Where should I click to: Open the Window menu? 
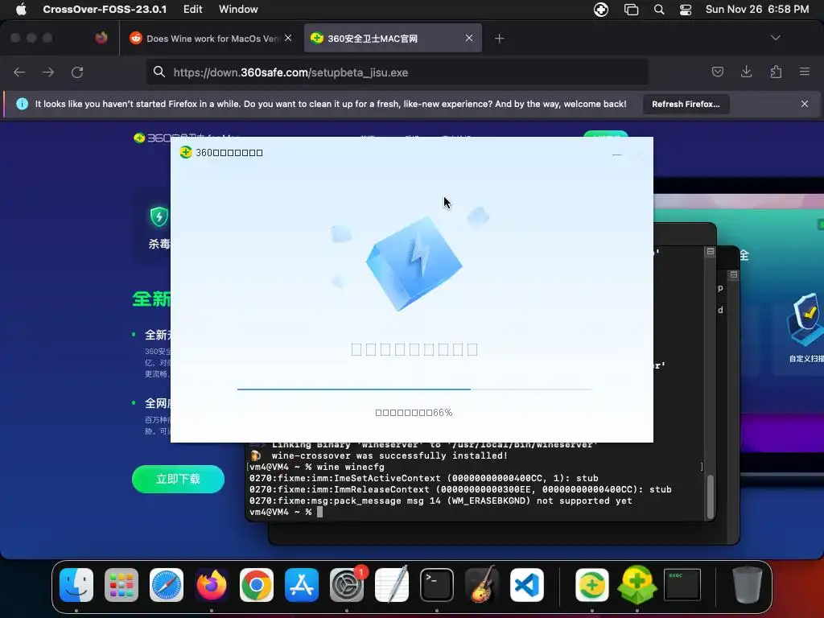pyautogui.click(x=238, y=9)
